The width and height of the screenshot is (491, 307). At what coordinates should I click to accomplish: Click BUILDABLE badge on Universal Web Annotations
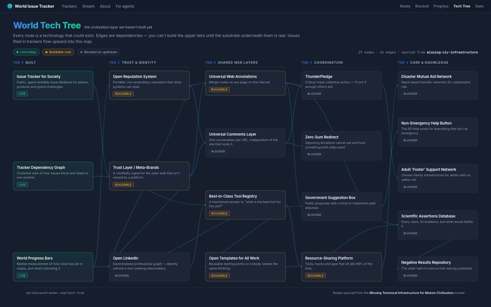[219, 90]
